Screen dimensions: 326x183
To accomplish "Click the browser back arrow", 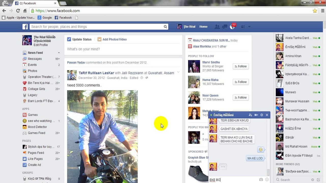I will click(x=4, y=11).
